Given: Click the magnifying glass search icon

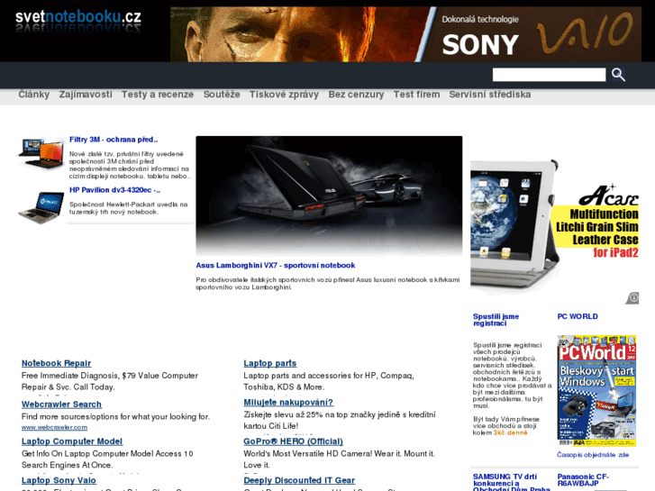Looking at the screenshot, I should tap(618, 75).
